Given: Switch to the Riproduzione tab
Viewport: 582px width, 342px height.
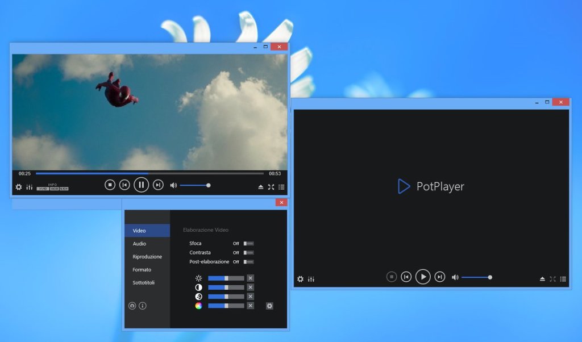Looking at the screenshot, I should click(x=147, y=257).
